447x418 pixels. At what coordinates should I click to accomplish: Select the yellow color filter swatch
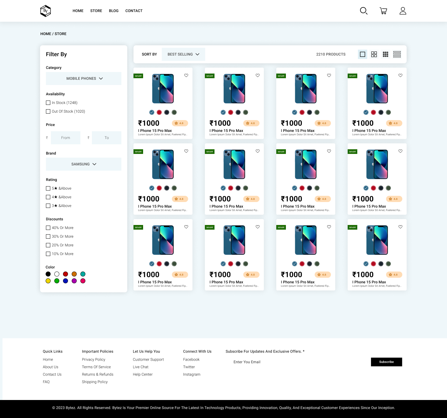click(48, 281)
